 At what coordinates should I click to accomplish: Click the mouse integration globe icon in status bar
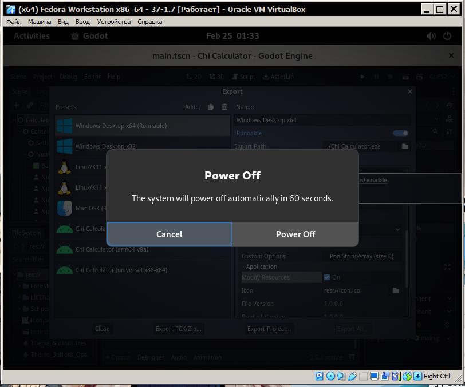407,376
